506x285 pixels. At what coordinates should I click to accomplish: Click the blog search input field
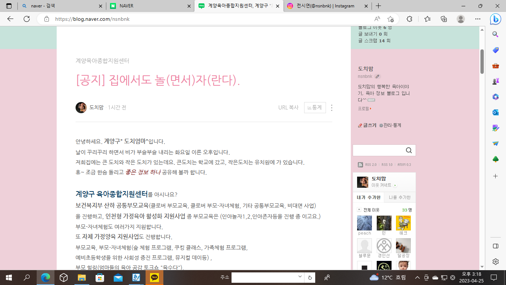point(378,150)
